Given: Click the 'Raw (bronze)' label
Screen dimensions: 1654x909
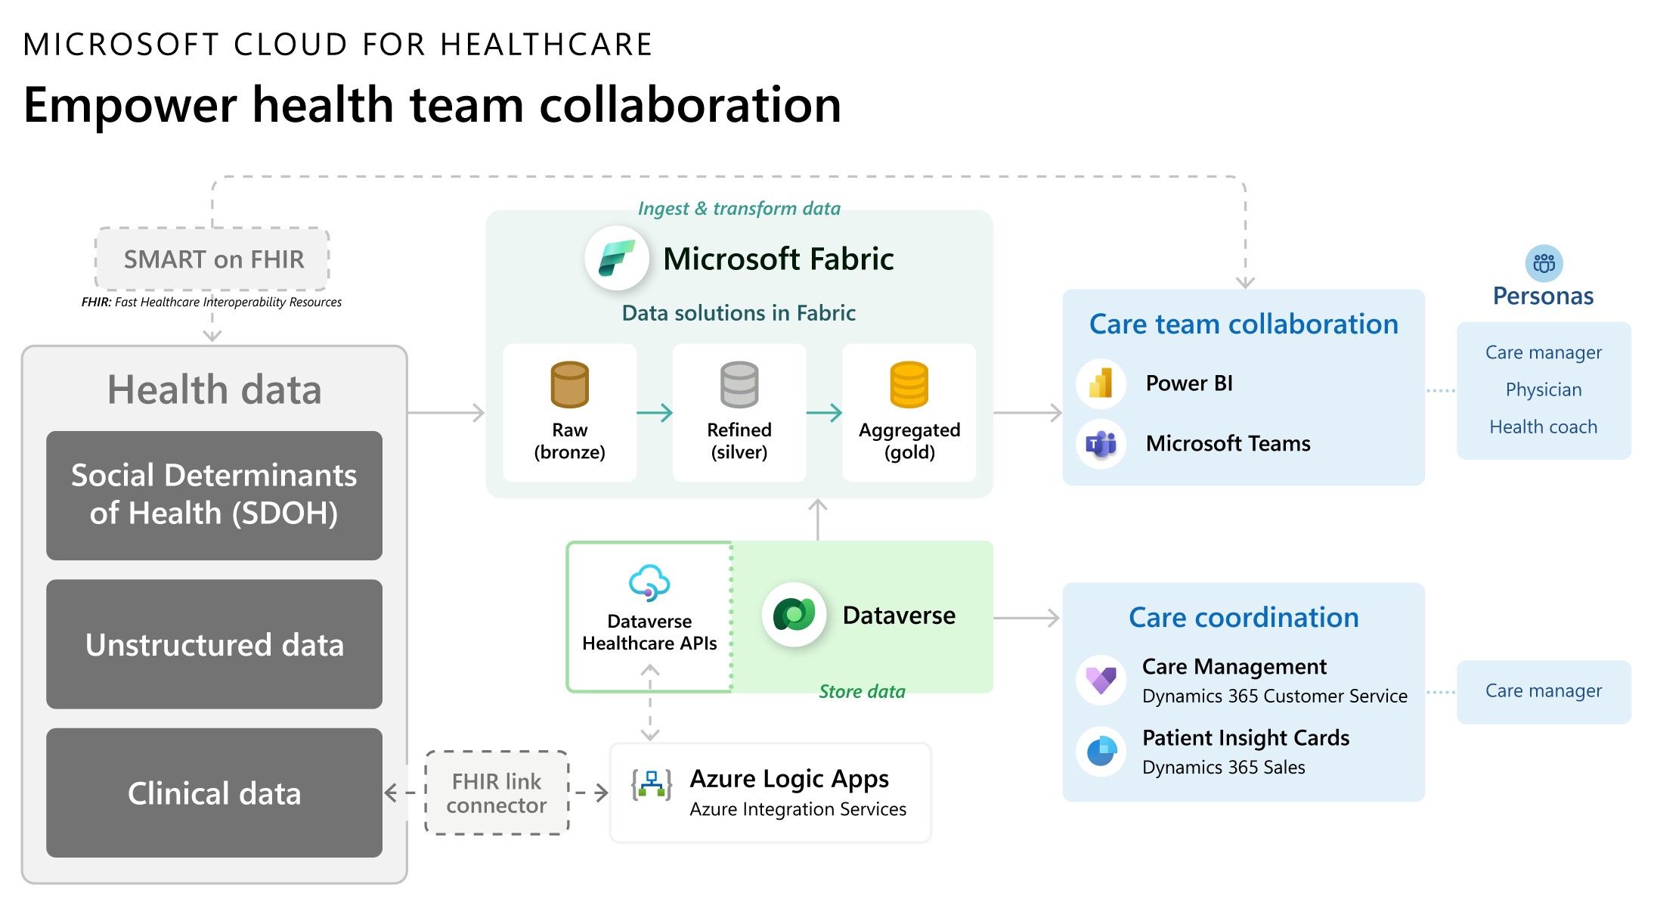Looking at the screenshot, I should (569, 441).
